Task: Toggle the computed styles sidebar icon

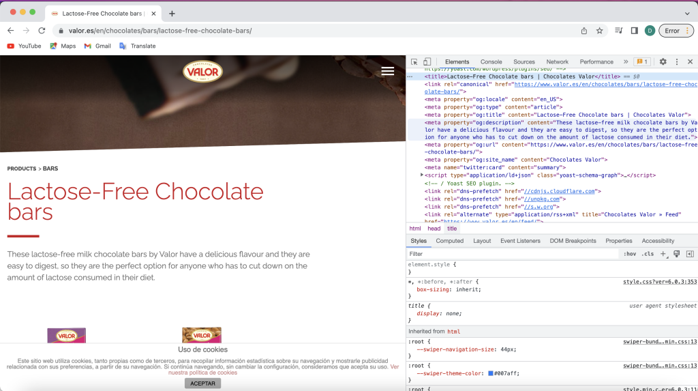Action: (x=690, y=254)
